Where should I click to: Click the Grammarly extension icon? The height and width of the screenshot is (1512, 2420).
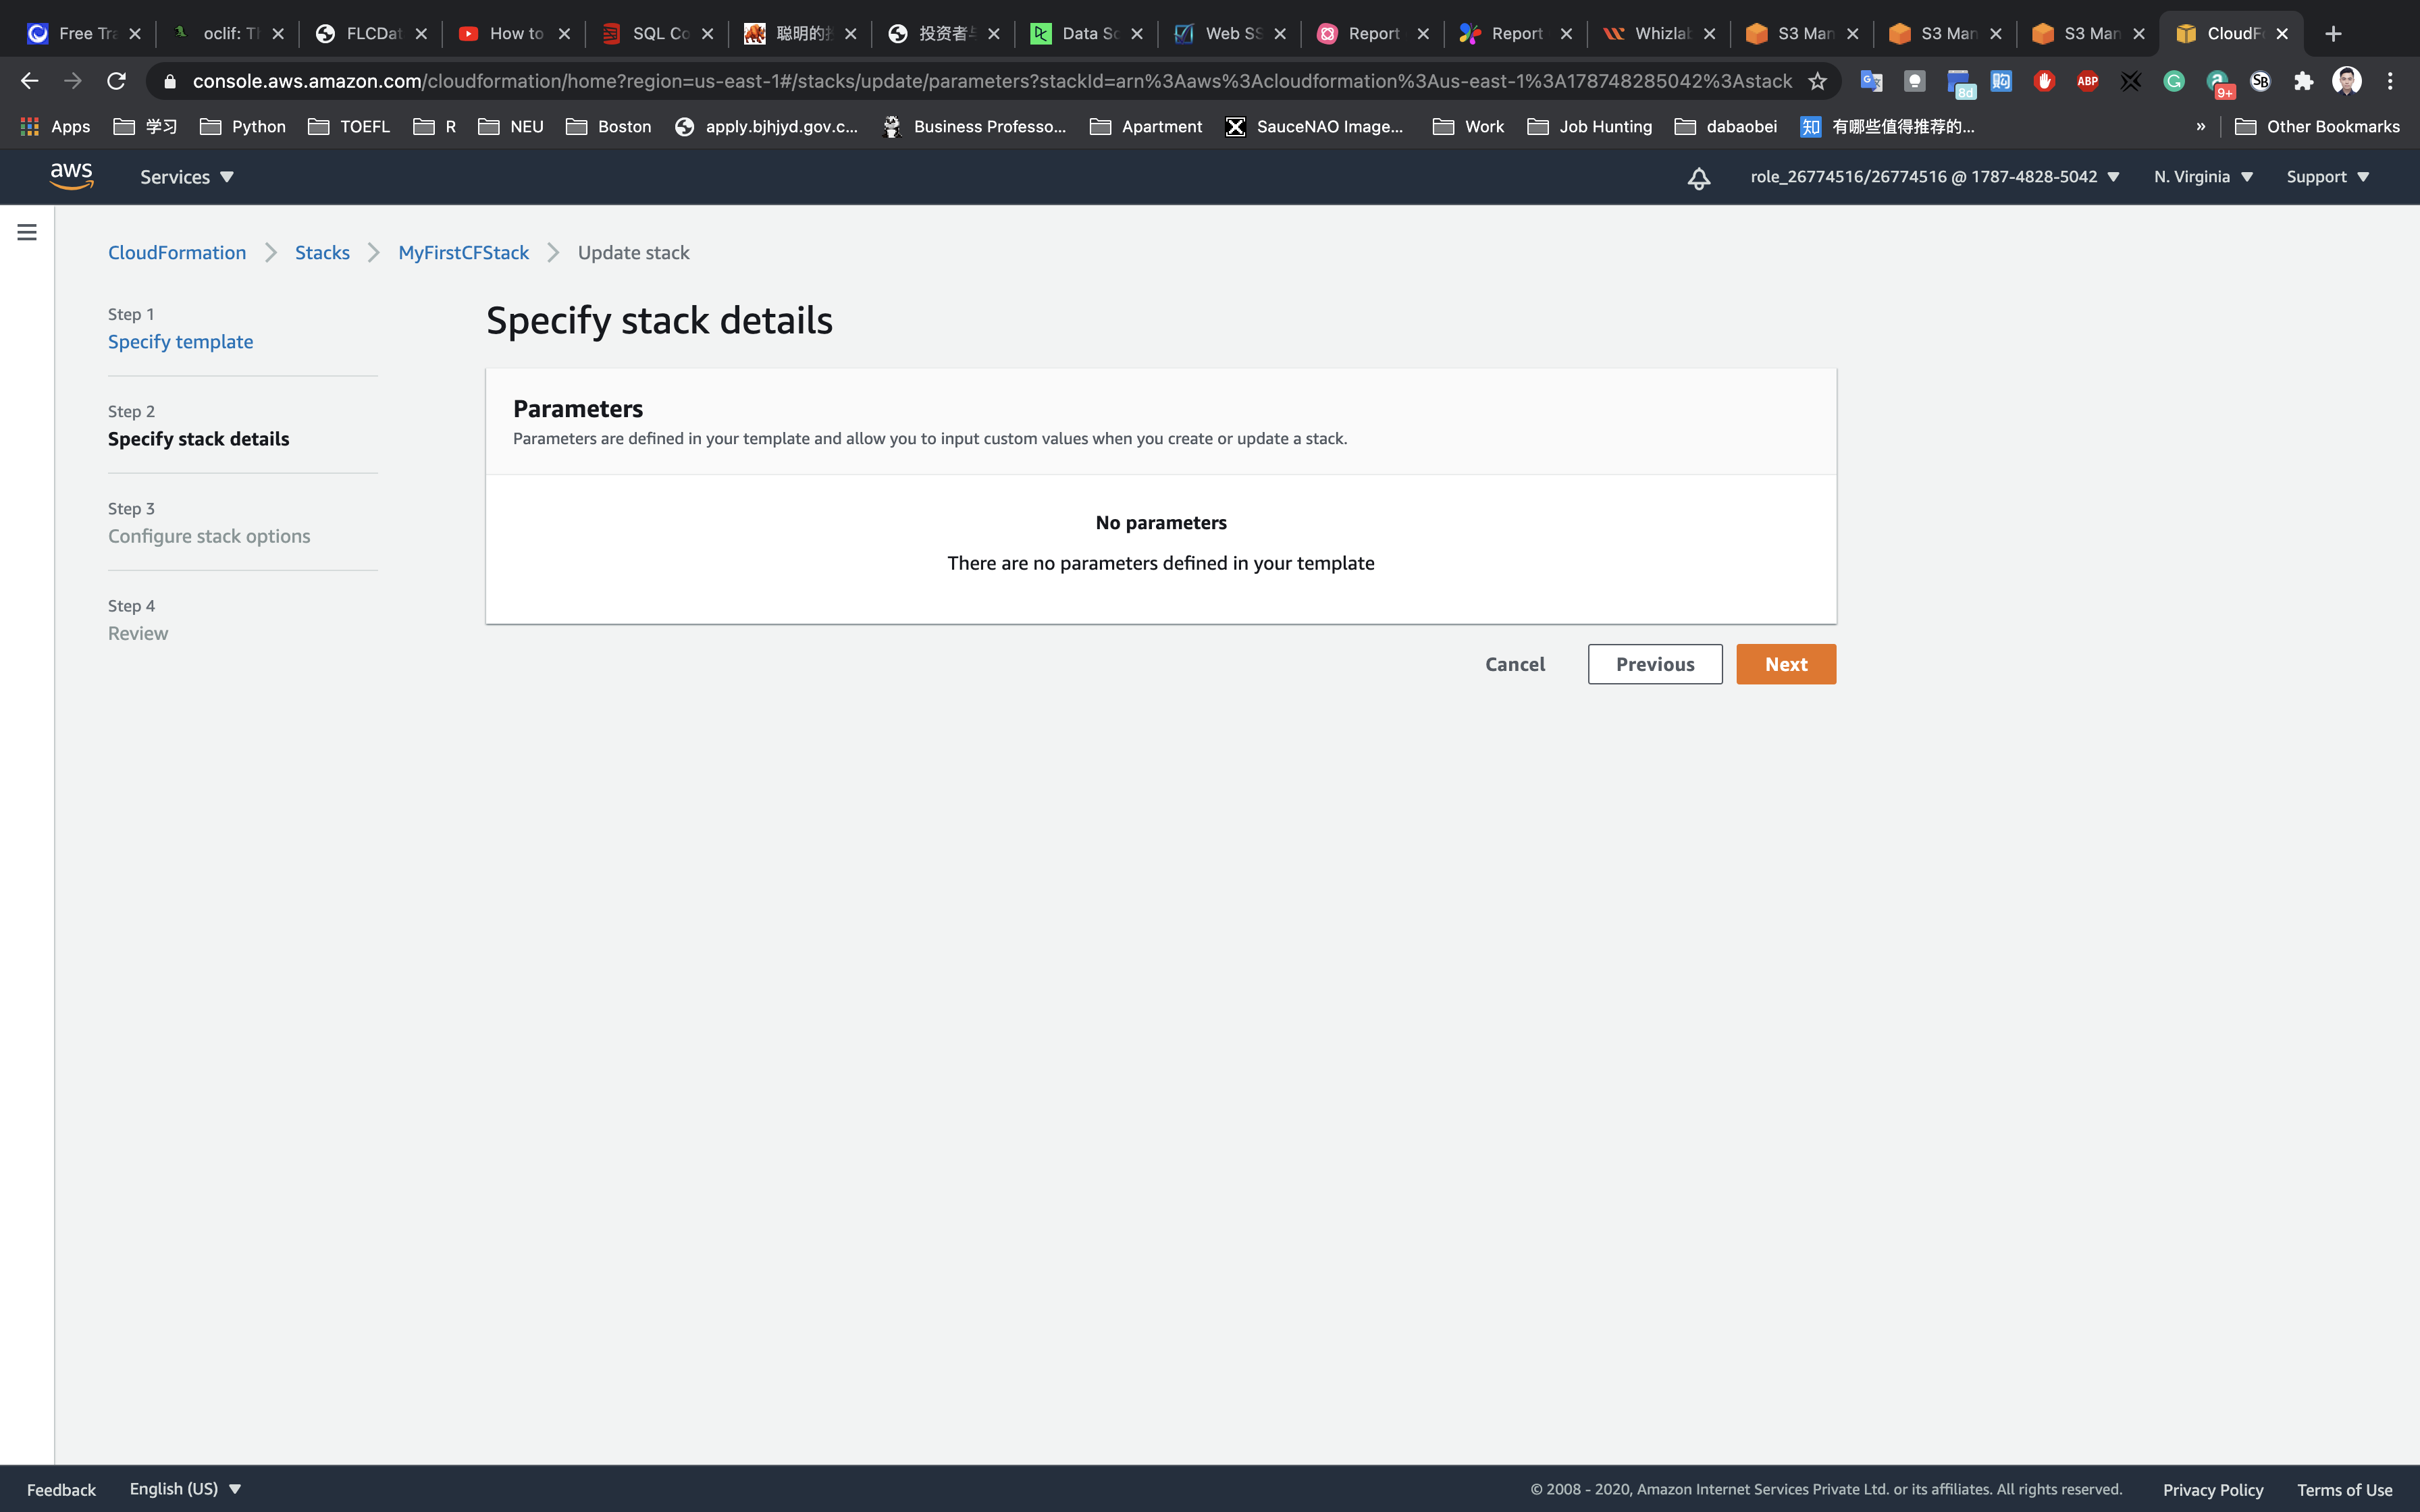(x=2173, y=81)
